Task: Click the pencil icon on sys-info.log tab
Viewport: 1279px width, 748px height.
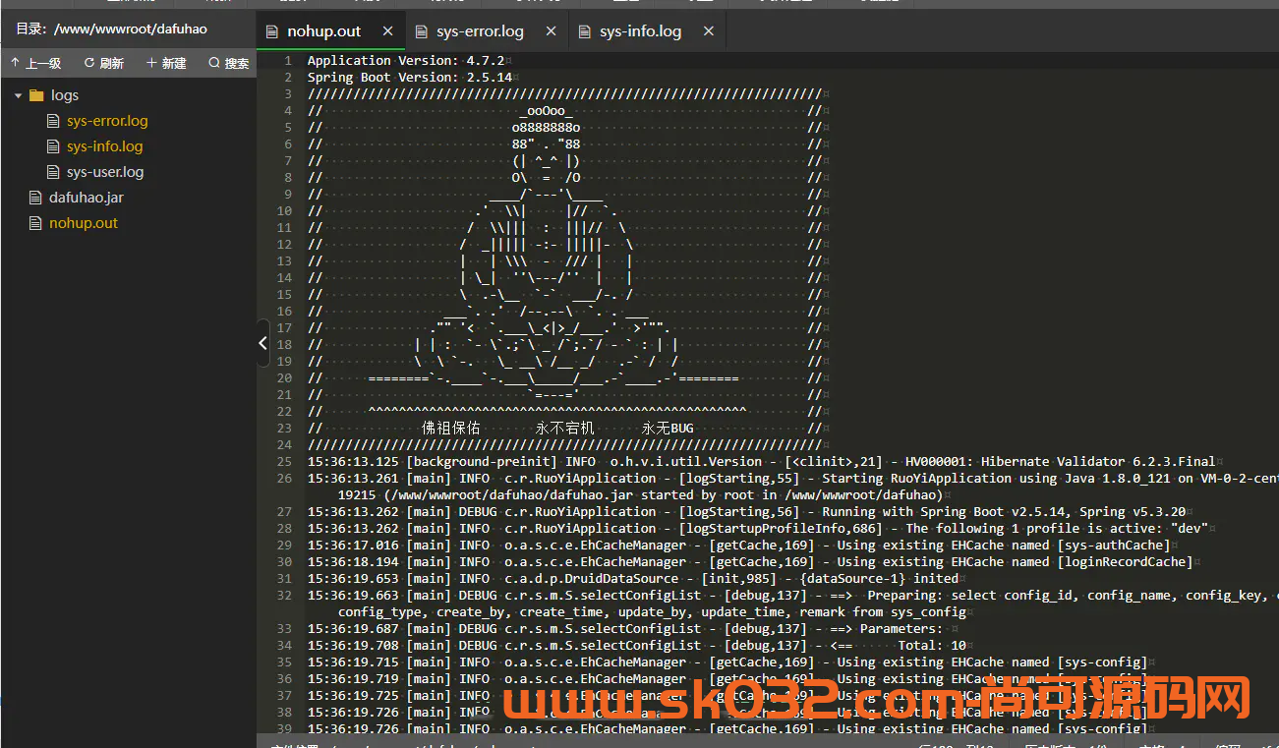Action: 584,31
